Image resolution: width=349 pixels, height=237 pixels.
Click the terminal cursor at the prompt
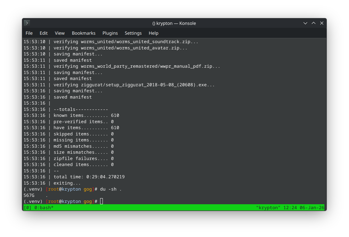pyautogui.click(x=101, y=202)
